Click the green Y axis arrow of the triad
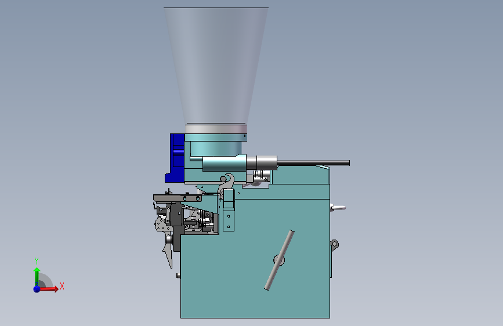 pos(37,276)
